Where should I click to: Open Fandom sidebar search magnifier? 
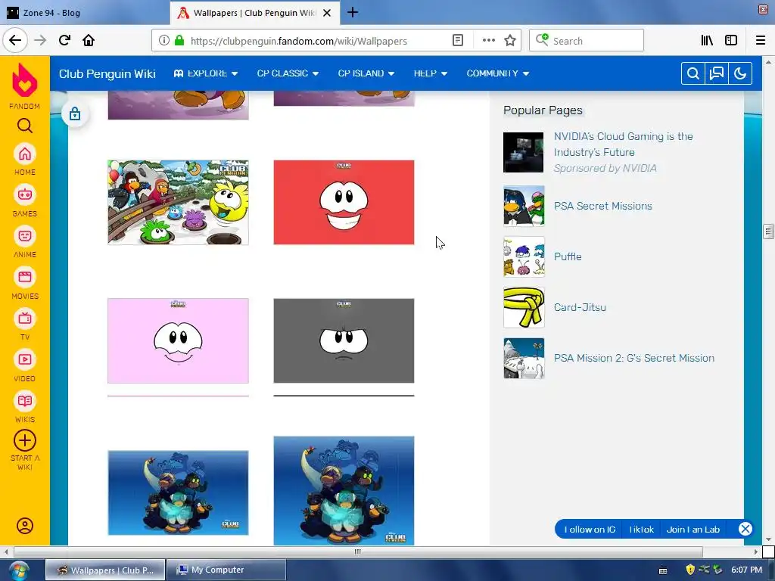click(25, 126)
